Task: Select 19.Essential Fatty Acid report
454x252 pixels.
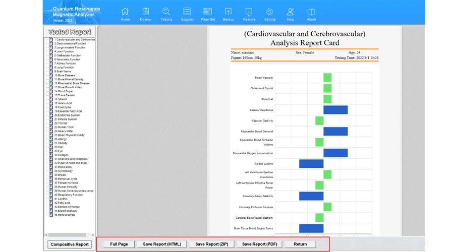Action: (x=68, y=111)
